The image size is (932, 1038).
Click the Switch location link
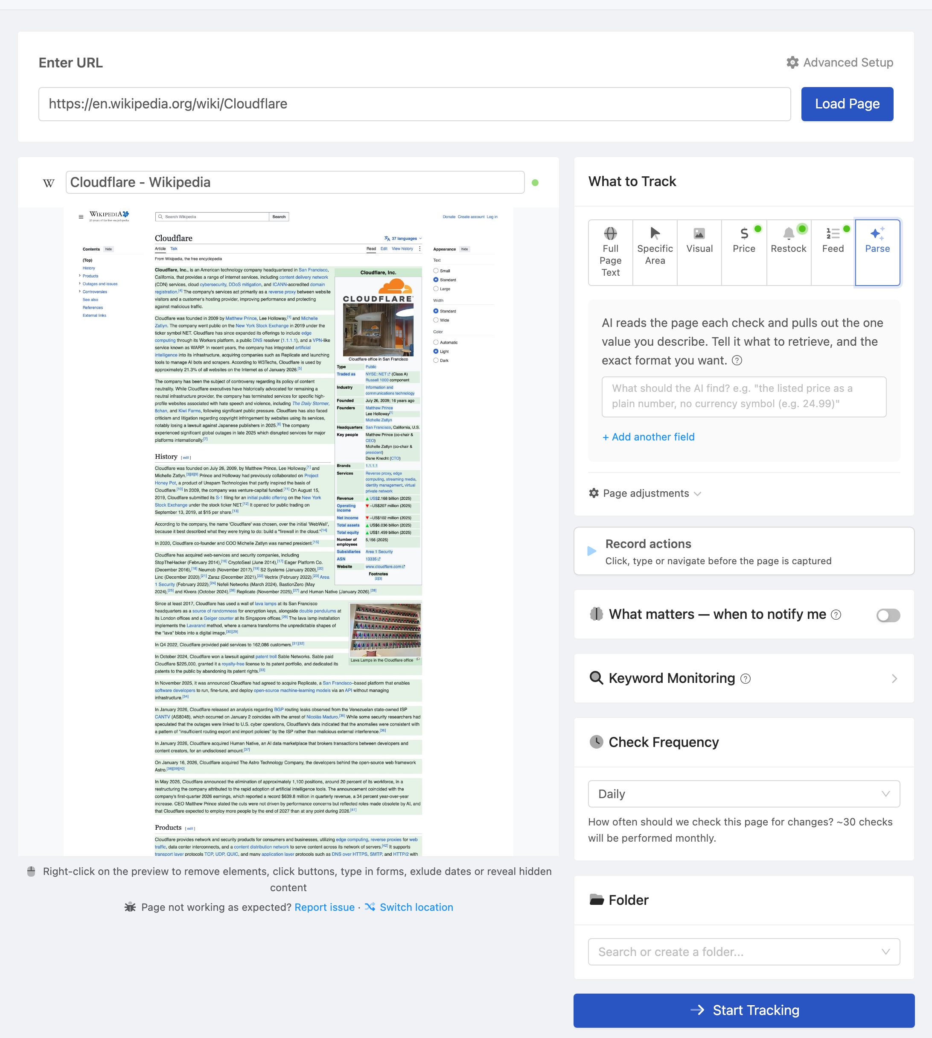click(x=416, y=907)
